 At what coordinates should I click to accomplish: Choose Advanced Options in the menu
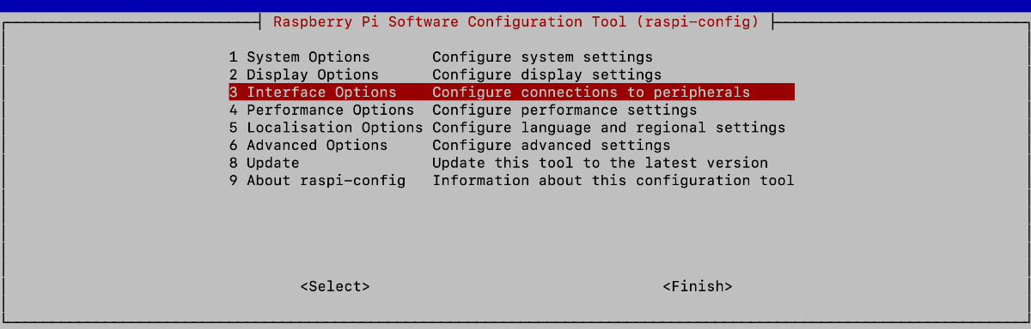point(511,145)
